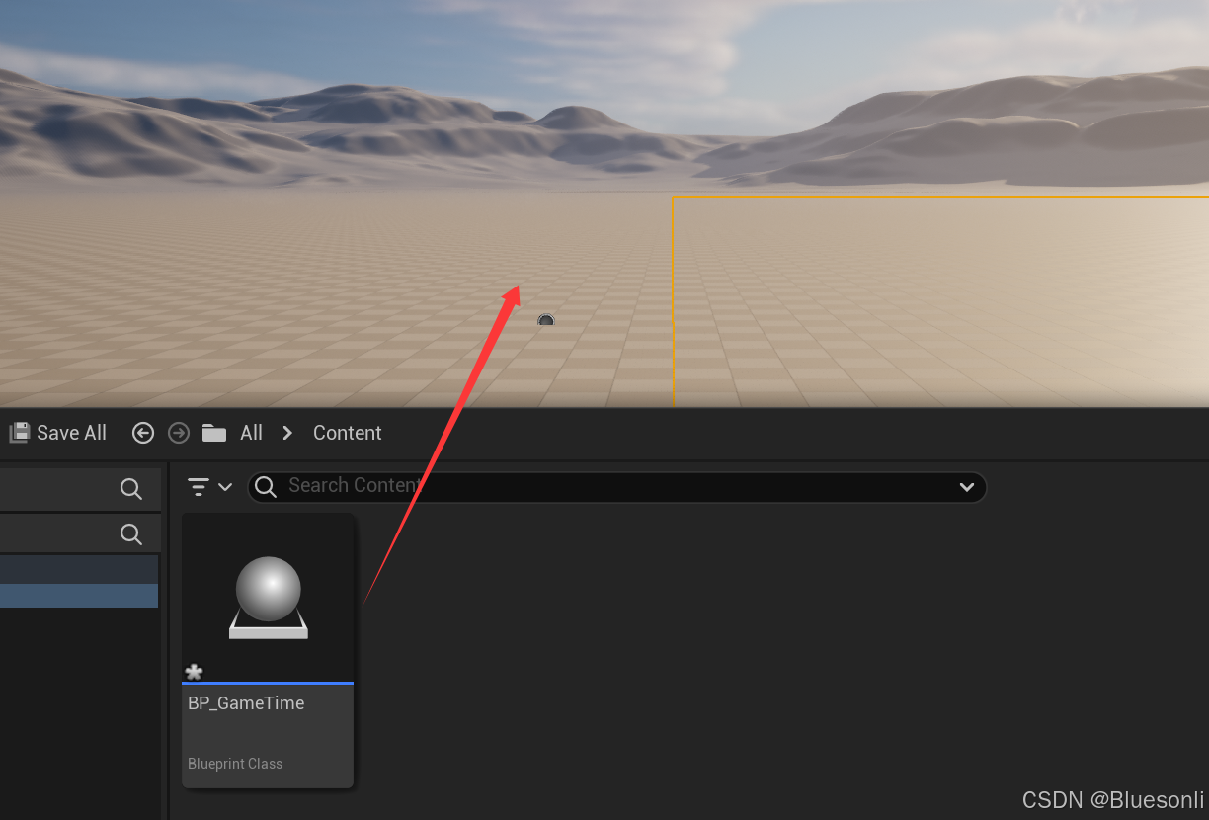Click the lower magnifier icon in left panel
Screen dimensions: 1209x820
point(130,534)
